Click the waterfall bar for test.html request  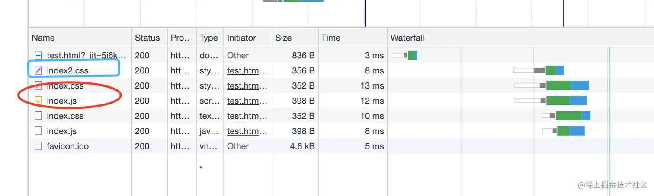pos(411,55)
